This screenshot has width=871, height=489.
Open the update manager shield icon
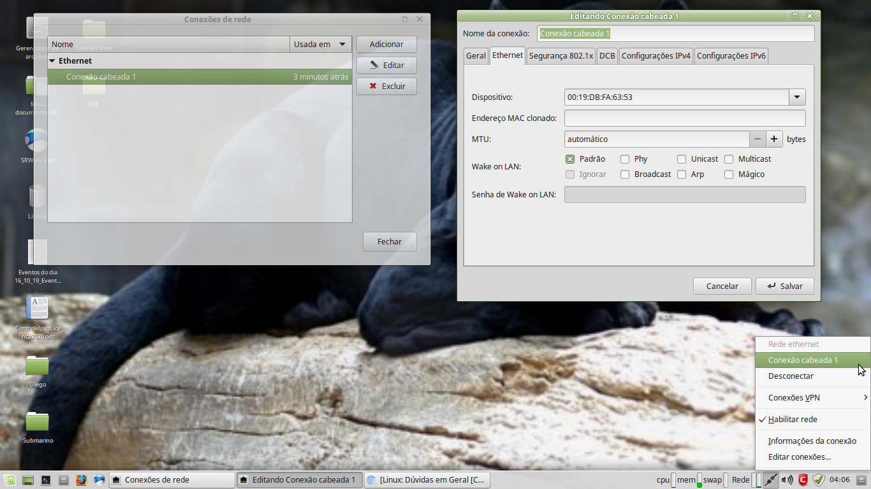click(x=819, y=480)
